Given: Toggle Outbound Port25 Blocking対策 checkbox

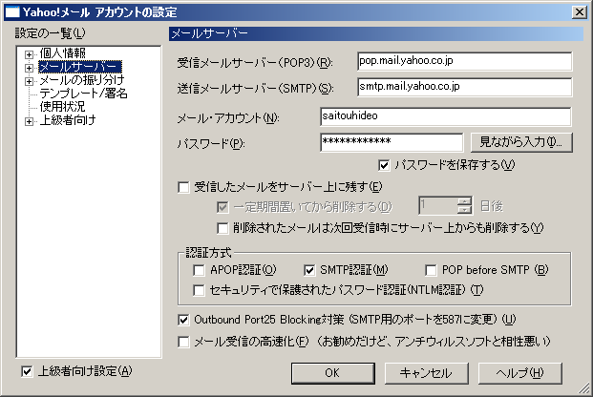Looking at the screenshot, I should pyautogui.click(x=184, y=319).
